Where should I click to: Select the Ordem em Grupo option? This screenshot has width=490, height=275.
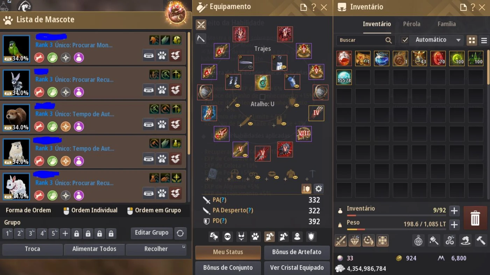154,210
